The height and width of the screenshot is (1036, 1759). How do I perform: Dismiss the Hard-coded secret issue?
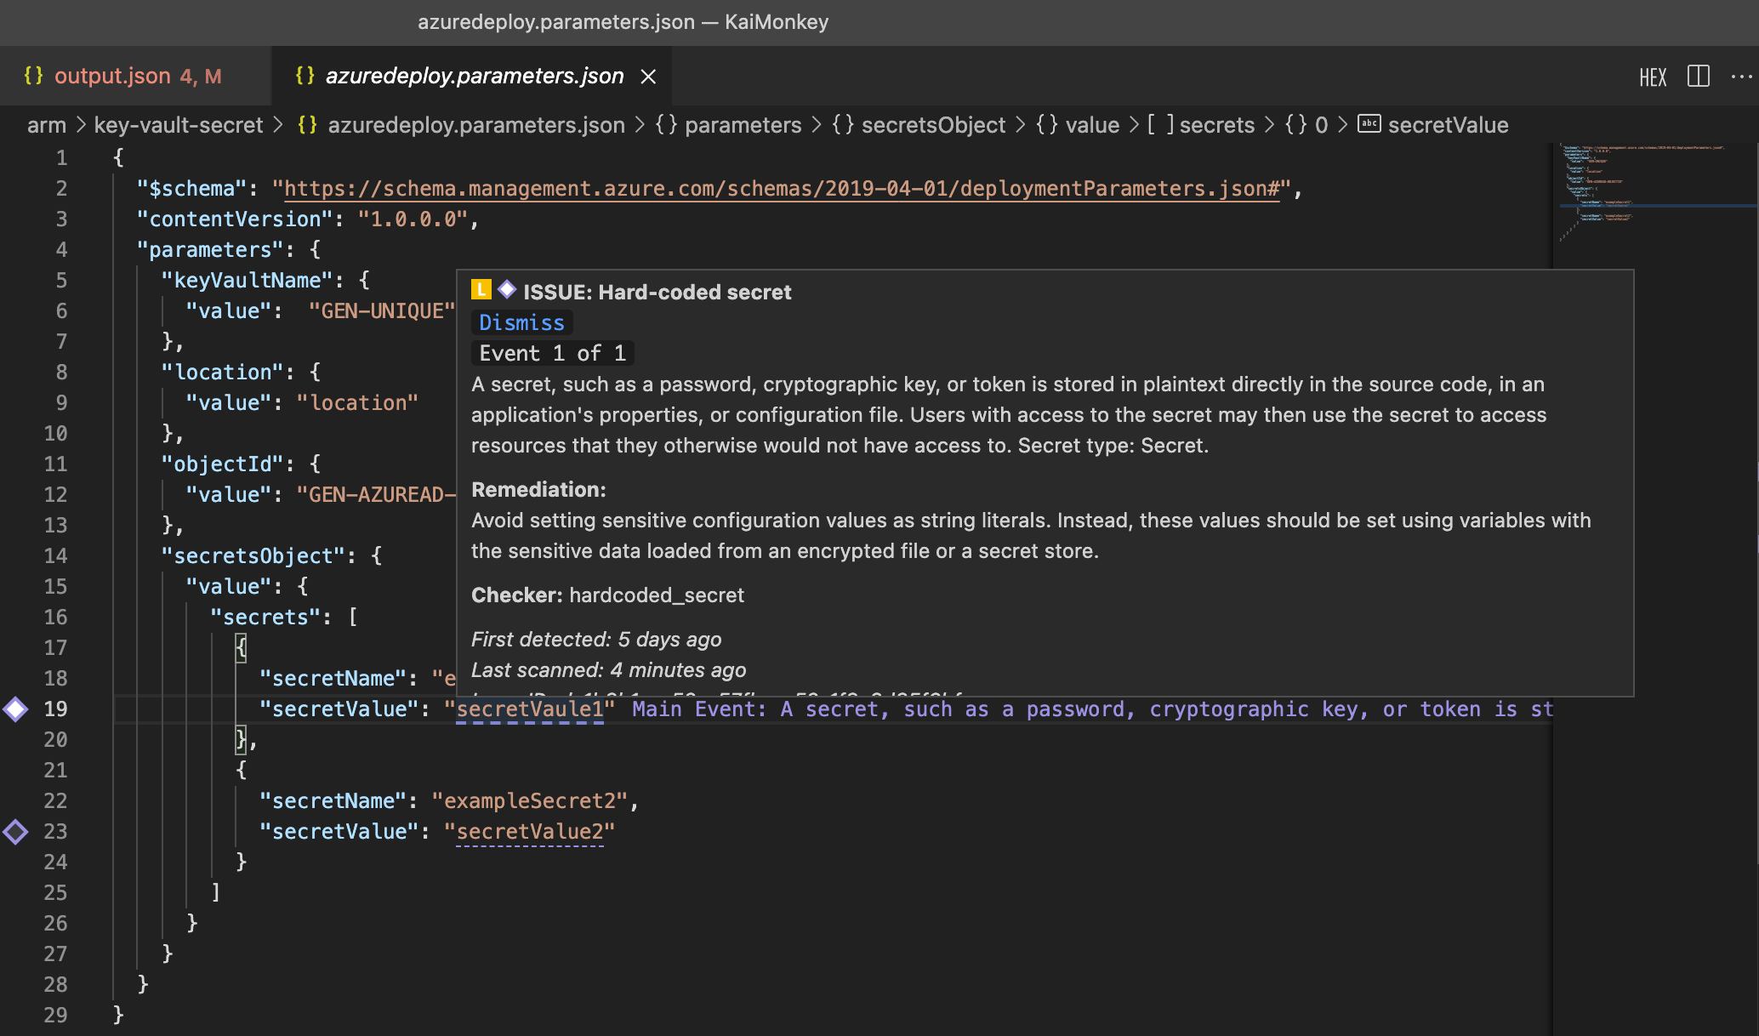521,322
